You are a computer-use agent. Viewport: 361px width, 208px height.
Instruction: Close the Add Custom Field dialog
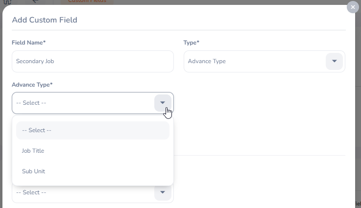pyautogui.click(x=353, y=7)
